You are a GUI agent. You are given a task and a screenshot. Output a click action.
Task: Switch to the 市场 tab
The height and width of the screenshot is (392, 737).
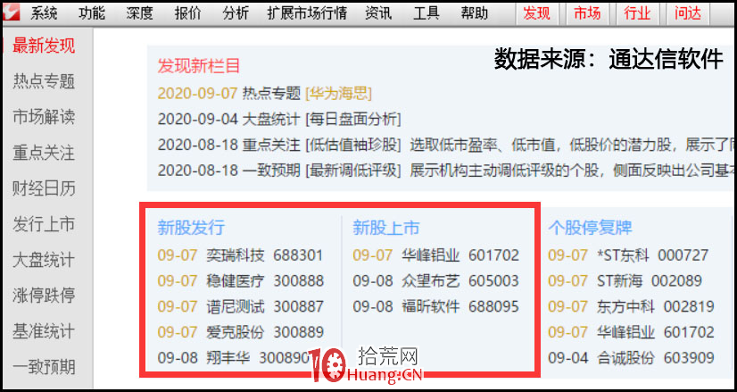point(587,13)
